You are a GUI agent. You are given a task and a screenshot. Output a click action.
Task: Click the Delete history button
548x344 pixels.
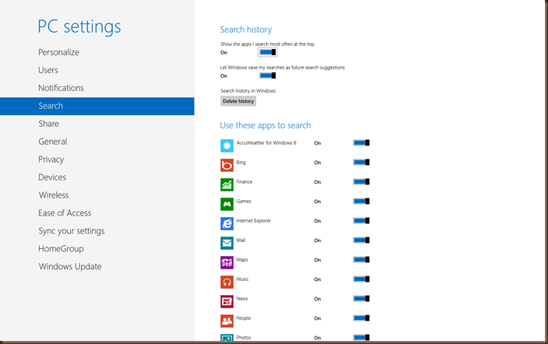[238, 101]
